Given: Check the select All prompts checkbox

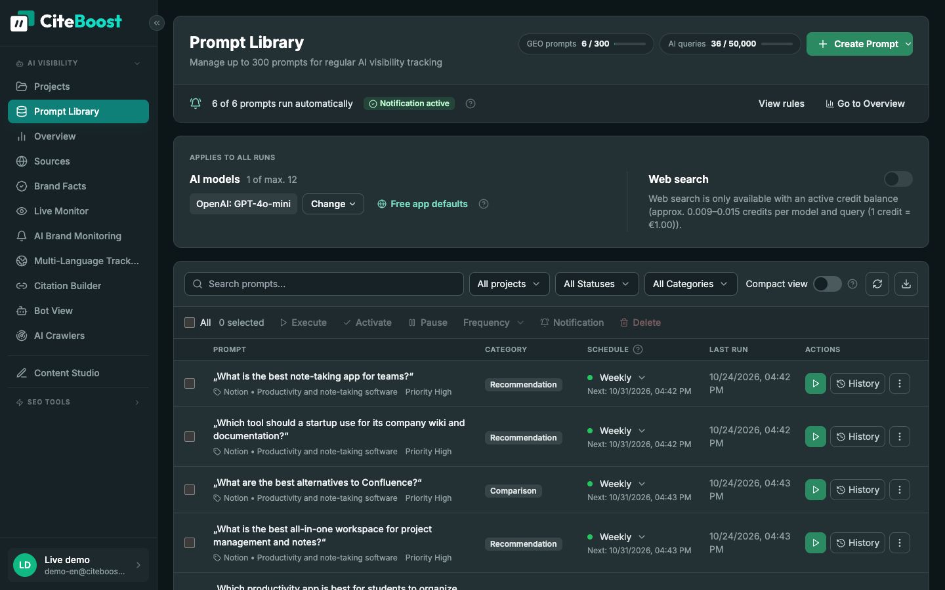Looking at the screenshot, I should [x=190, y=323].
